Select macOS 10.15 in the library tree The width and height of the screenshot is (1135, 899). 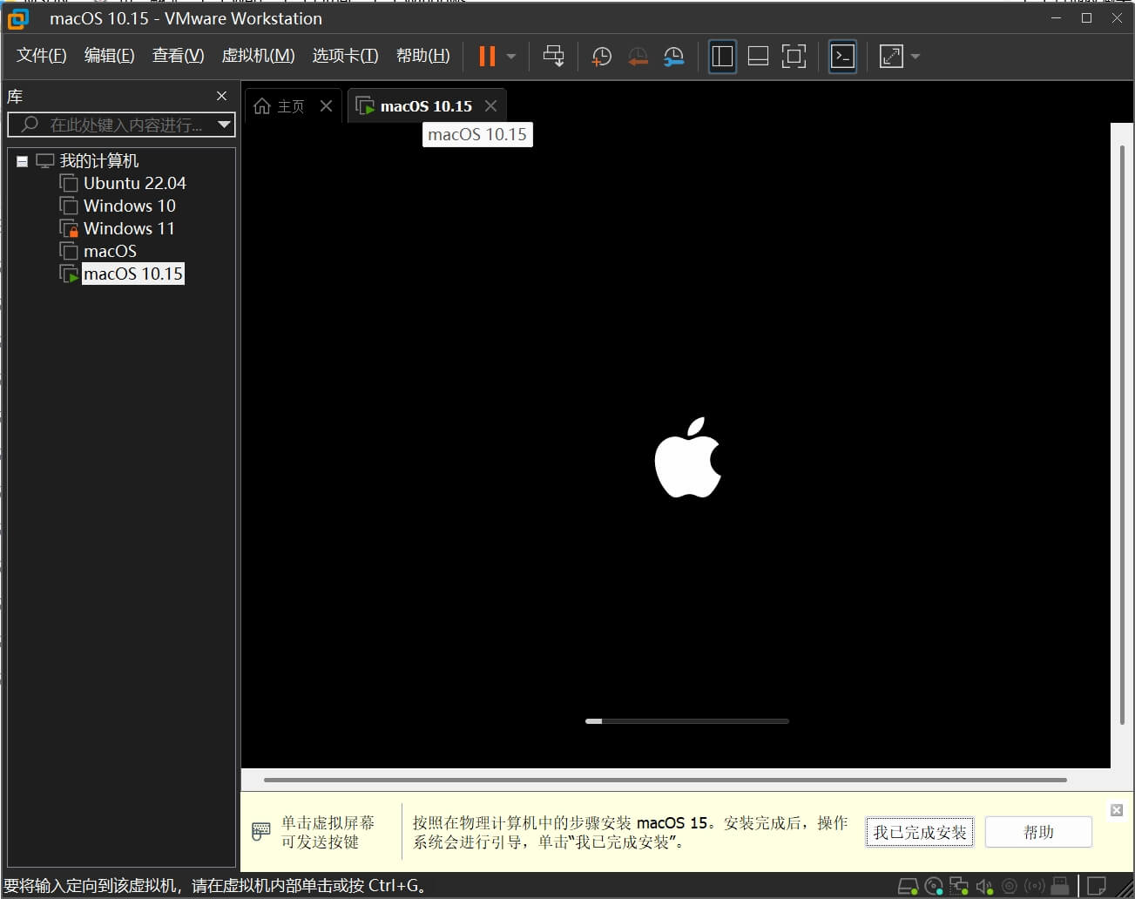[132, 274]
